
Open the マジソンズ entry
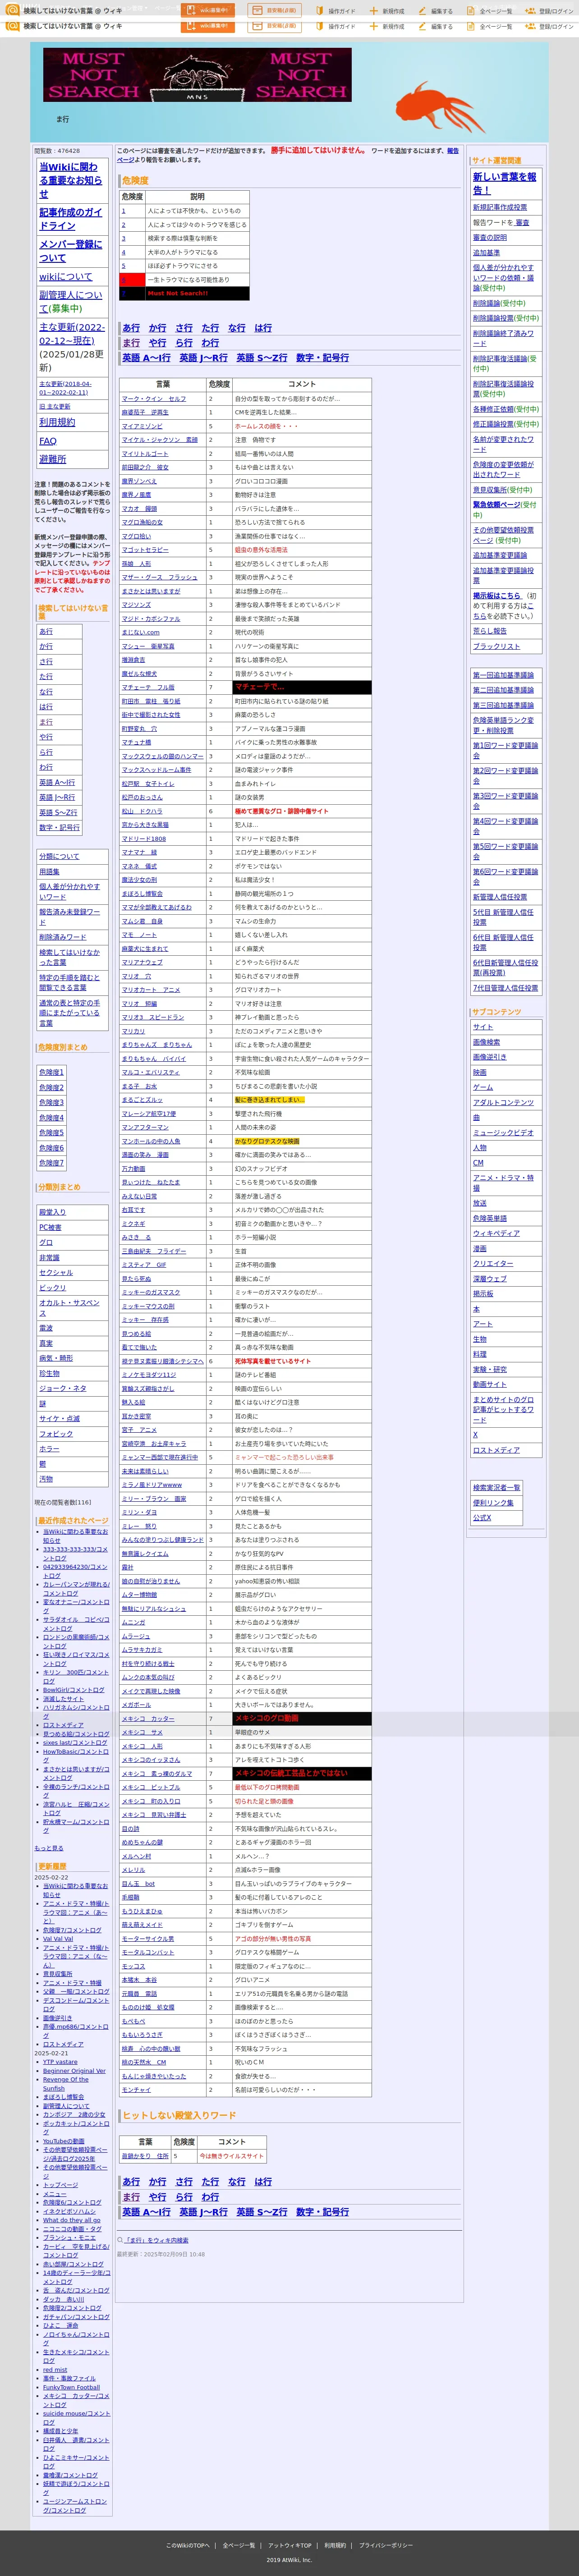tap(137, 605)
